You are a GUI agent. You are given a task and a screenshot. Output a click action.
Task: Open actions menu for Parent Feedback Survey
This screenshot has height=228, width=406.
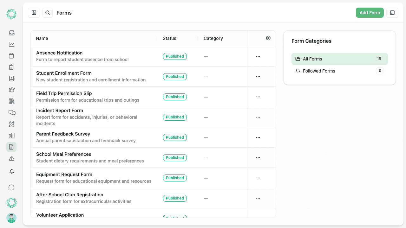tap(258, 137)
